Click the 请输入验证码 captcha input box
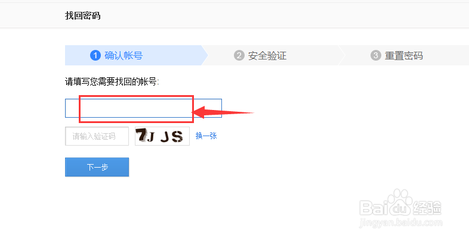Viewport: 469px width, 239px height. tap(97, 136)
